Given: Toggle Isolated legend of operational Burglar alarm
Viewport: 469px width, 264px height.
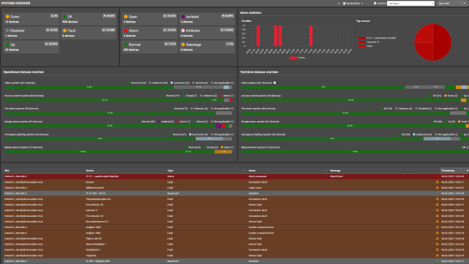Looking at the screenshot, I should click(x=166, y=122).
